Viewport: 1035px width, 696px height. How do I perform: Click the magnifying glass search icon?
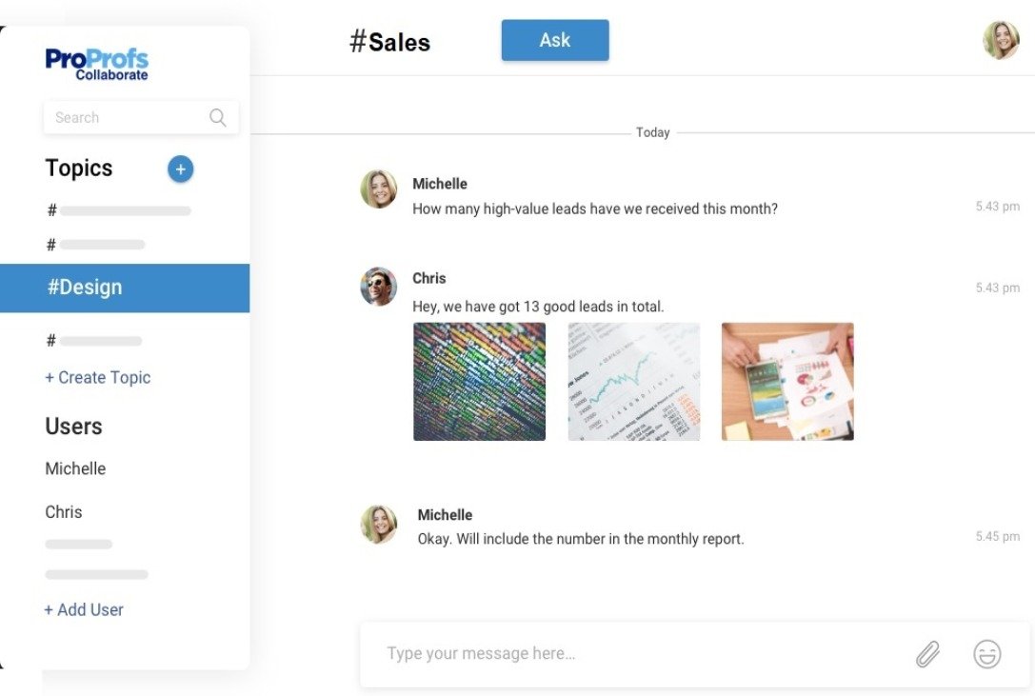[x=217, y=117]
